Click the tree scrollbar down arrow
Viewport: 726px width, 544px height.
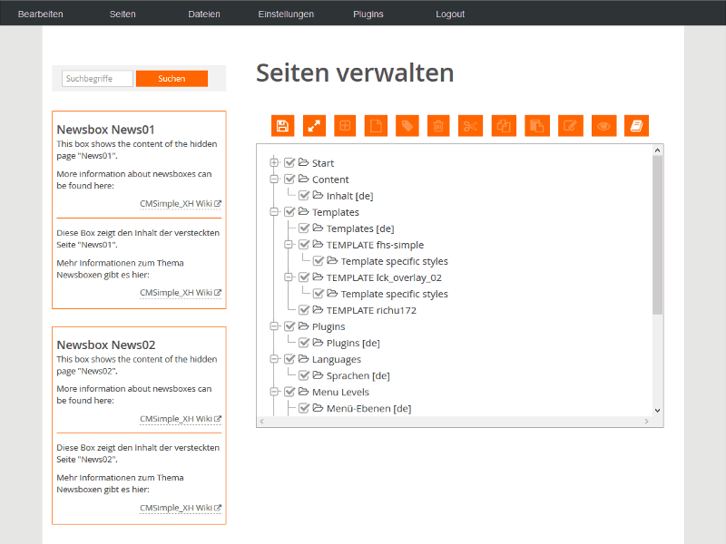tap(657, 411)
